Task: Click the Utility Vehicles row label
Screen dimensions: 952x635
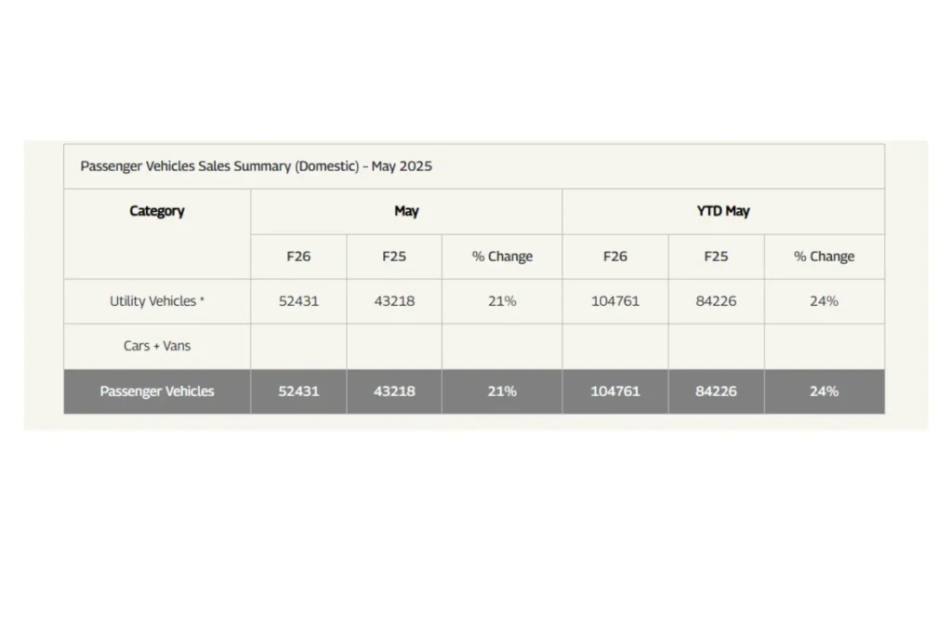Action: [157, 301]
